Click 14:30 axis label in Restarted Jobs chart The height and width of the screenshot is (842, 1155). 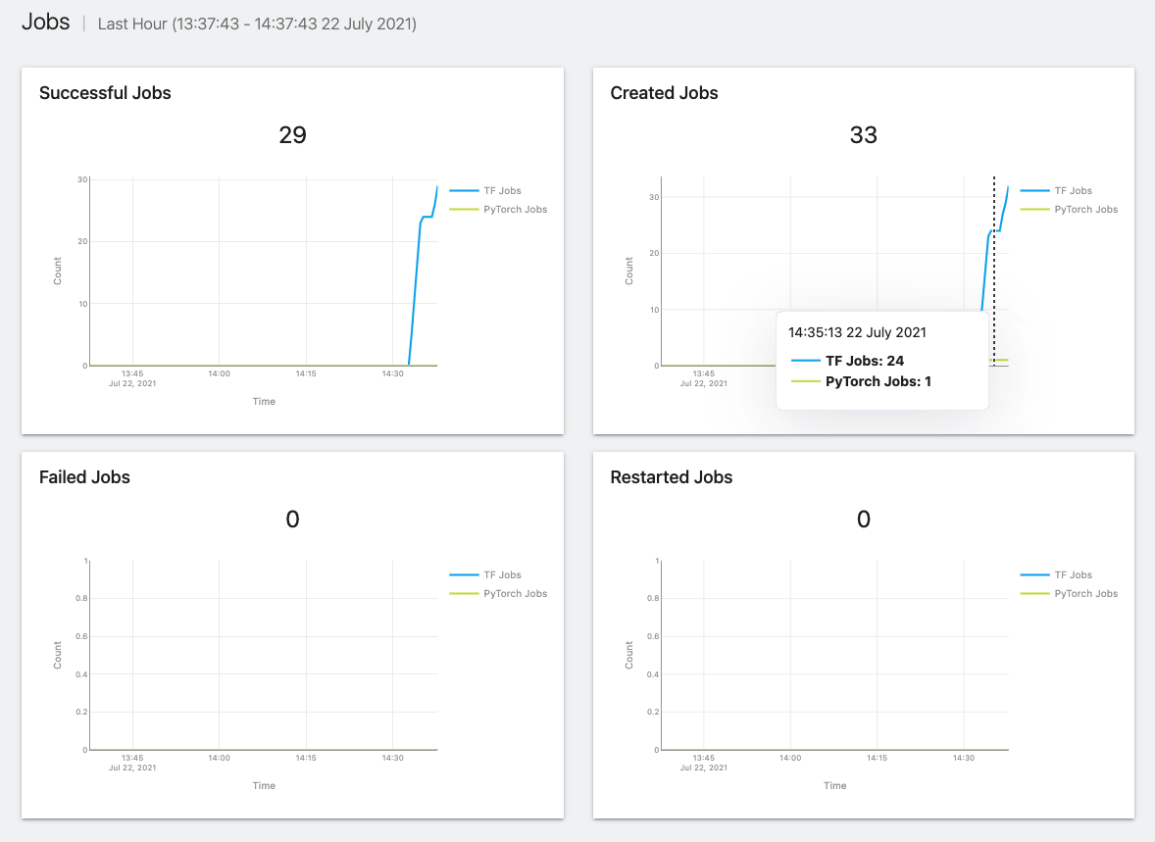pyautogui.click(x=964, y=758)
